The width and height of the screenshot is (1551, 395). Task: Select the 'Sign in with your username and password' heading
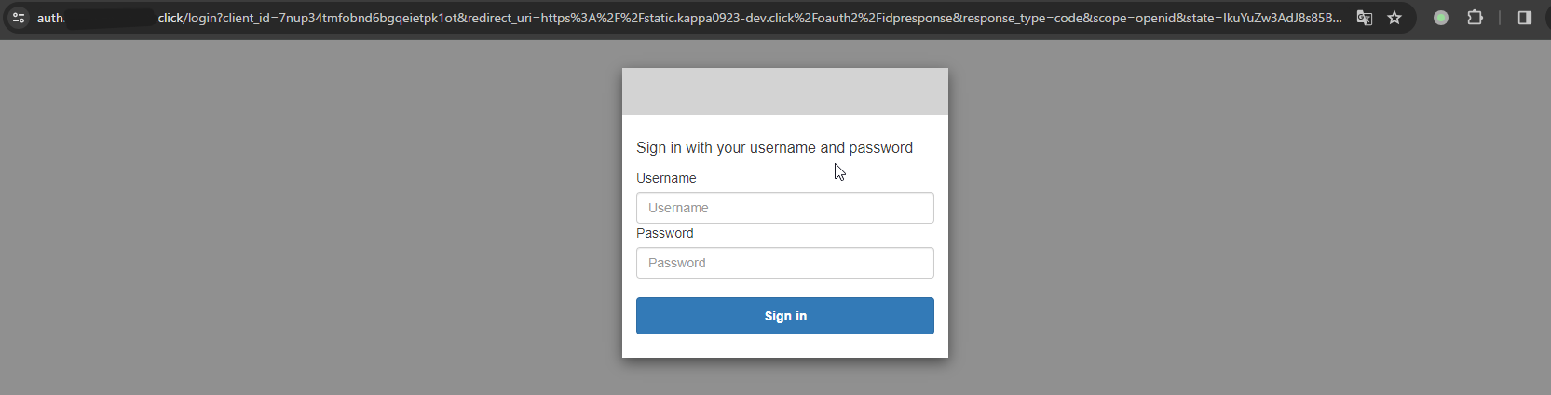click(774, 147)
